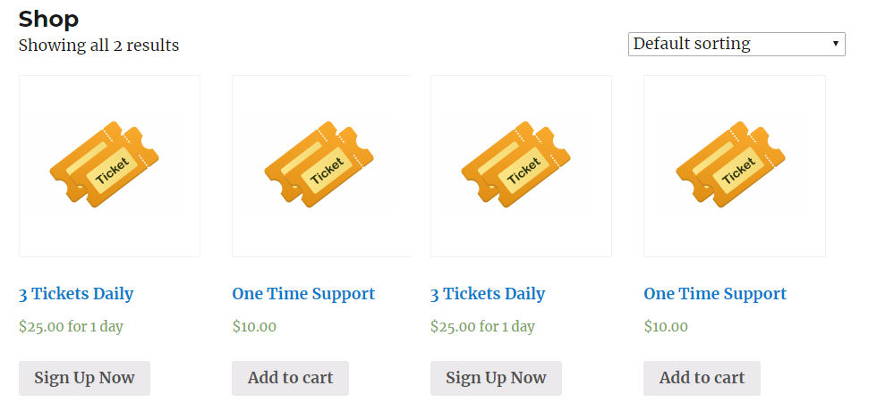This screenshot has width=877, height=411.
Task: Open the first 3 Tickets Daily ticket image
Action: pyautogui.click(x=109, y=166)
